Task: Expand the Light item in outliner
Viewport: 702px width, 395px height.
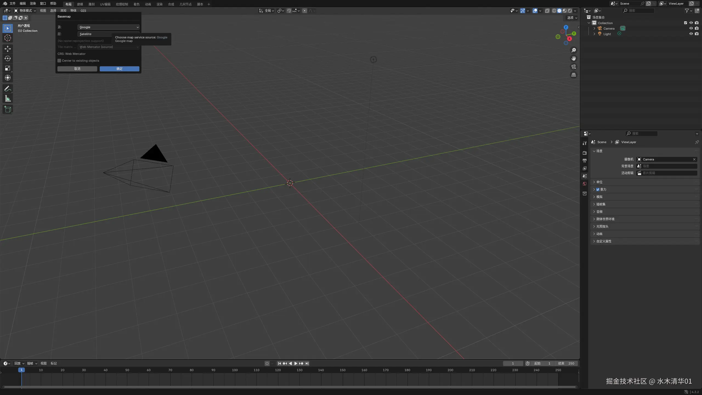Action: pos(594,34)
